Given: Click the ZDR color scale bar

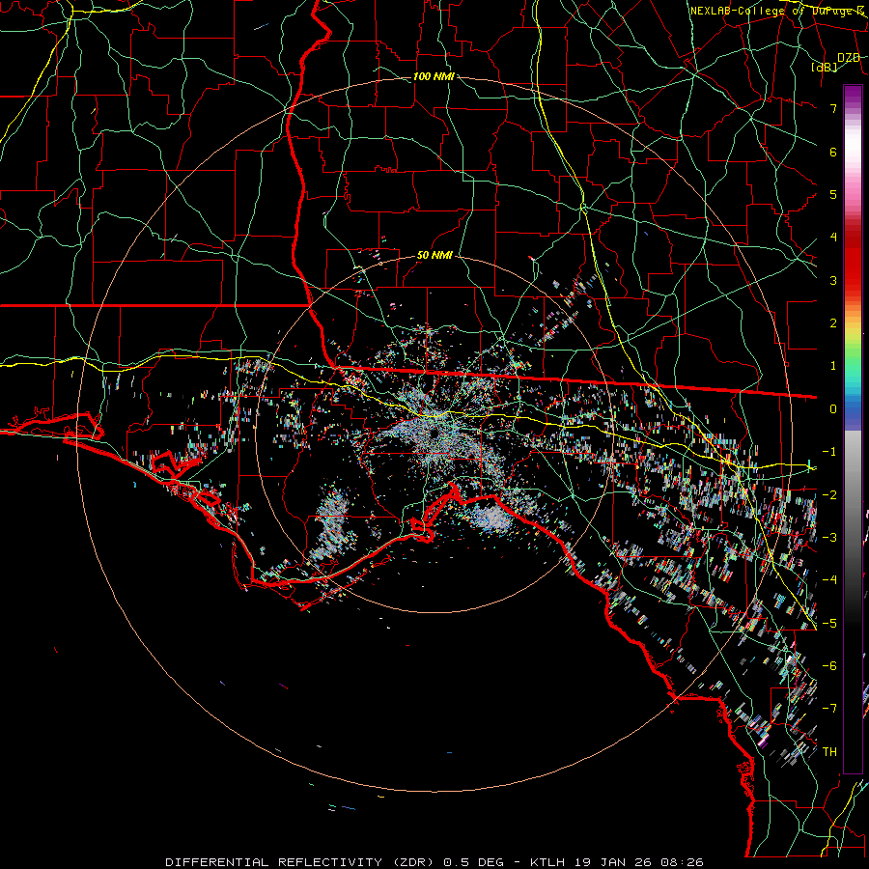Looking at the screenshot, I should click(853, 429).
